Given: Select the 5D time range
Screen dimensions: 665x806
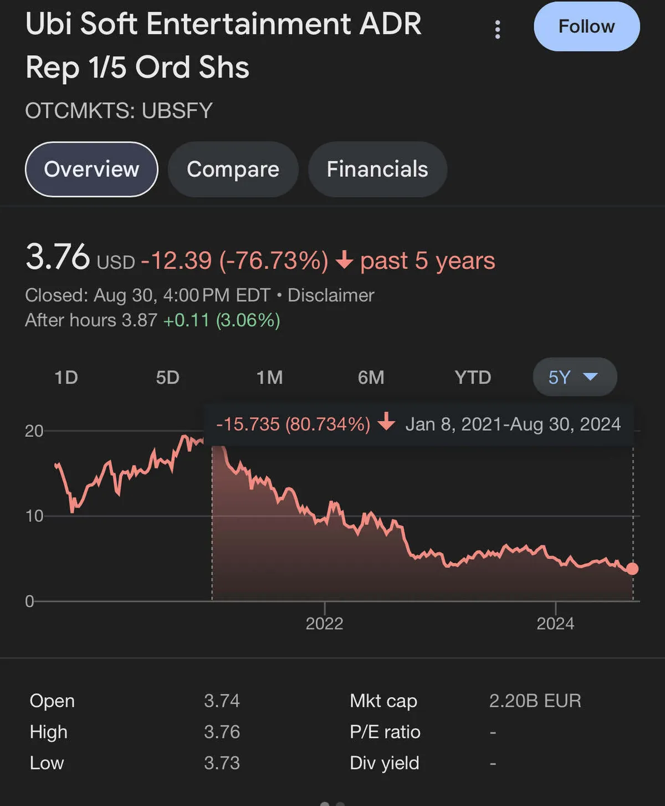Looking at the screenshot, I should coord(167,378).
